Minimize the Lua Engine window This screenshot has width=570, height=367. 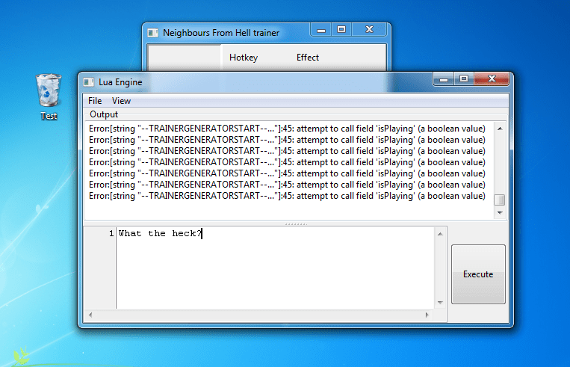coord(444,79)
